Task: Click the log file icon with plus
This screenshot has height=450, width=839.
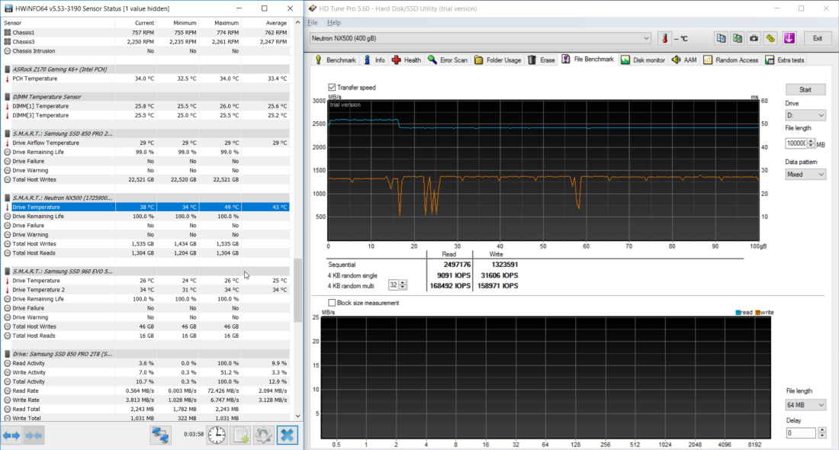Action: [241, 435]
